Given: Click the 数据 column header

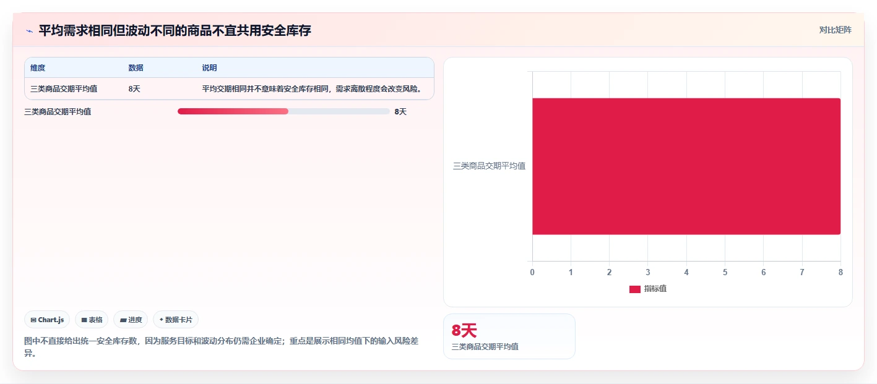Looking at the screenshot, I should (136, 68).
